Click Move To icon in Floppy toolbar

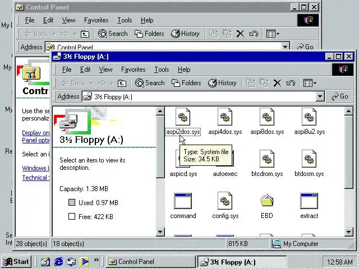coord(251,83)
